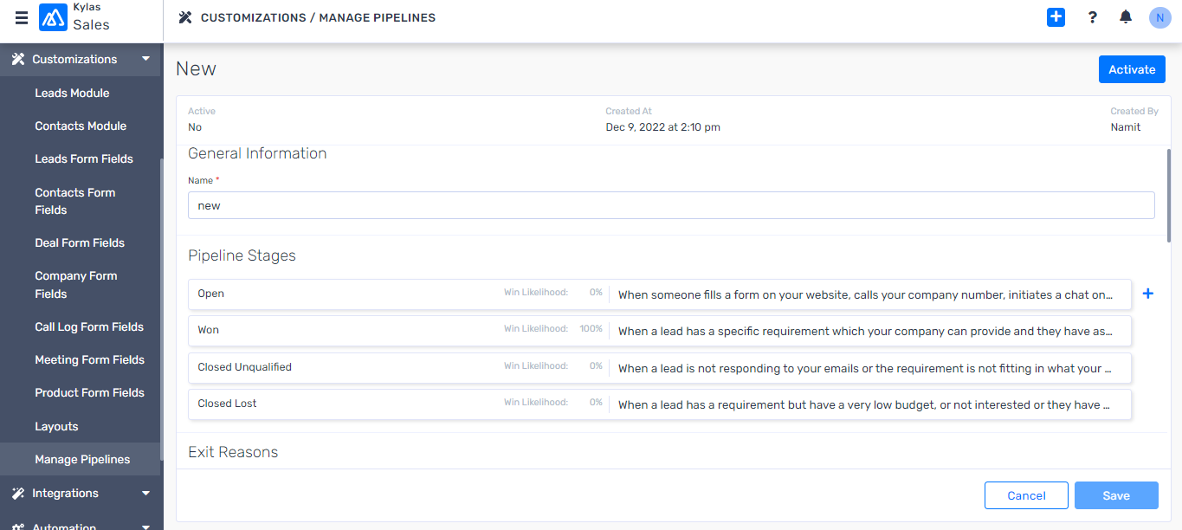The image size is (1182, 530).
Task: Open help via question mark icon
Action: point(1093,17)
